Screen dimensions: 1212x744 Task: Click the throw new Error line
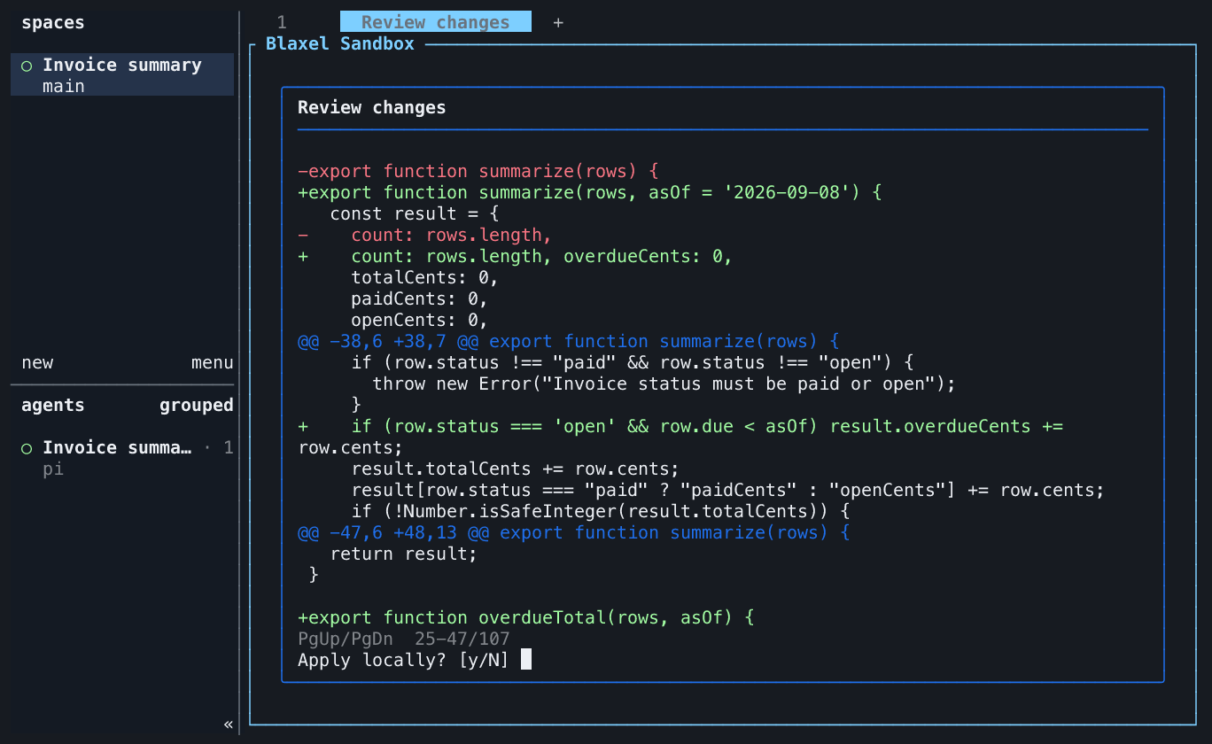(x=664, y=384)
